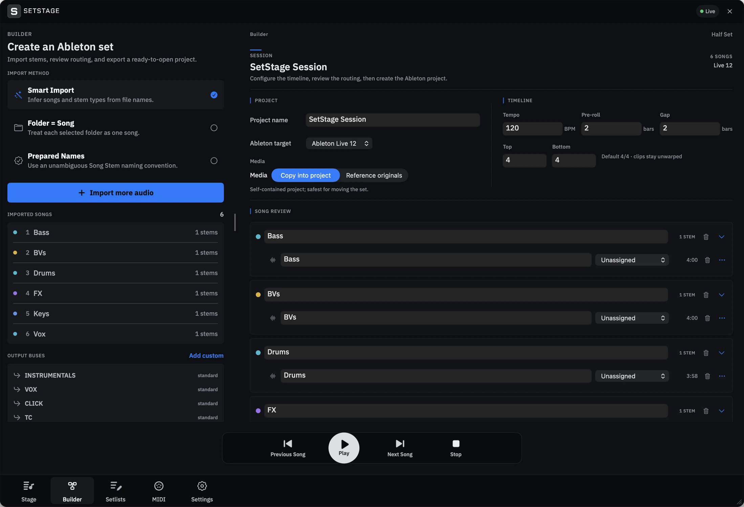Image resolution: width=744 pixels, height=507 pixels.
Task: Delete the Drums stem row
Action: tap(707, 376)
